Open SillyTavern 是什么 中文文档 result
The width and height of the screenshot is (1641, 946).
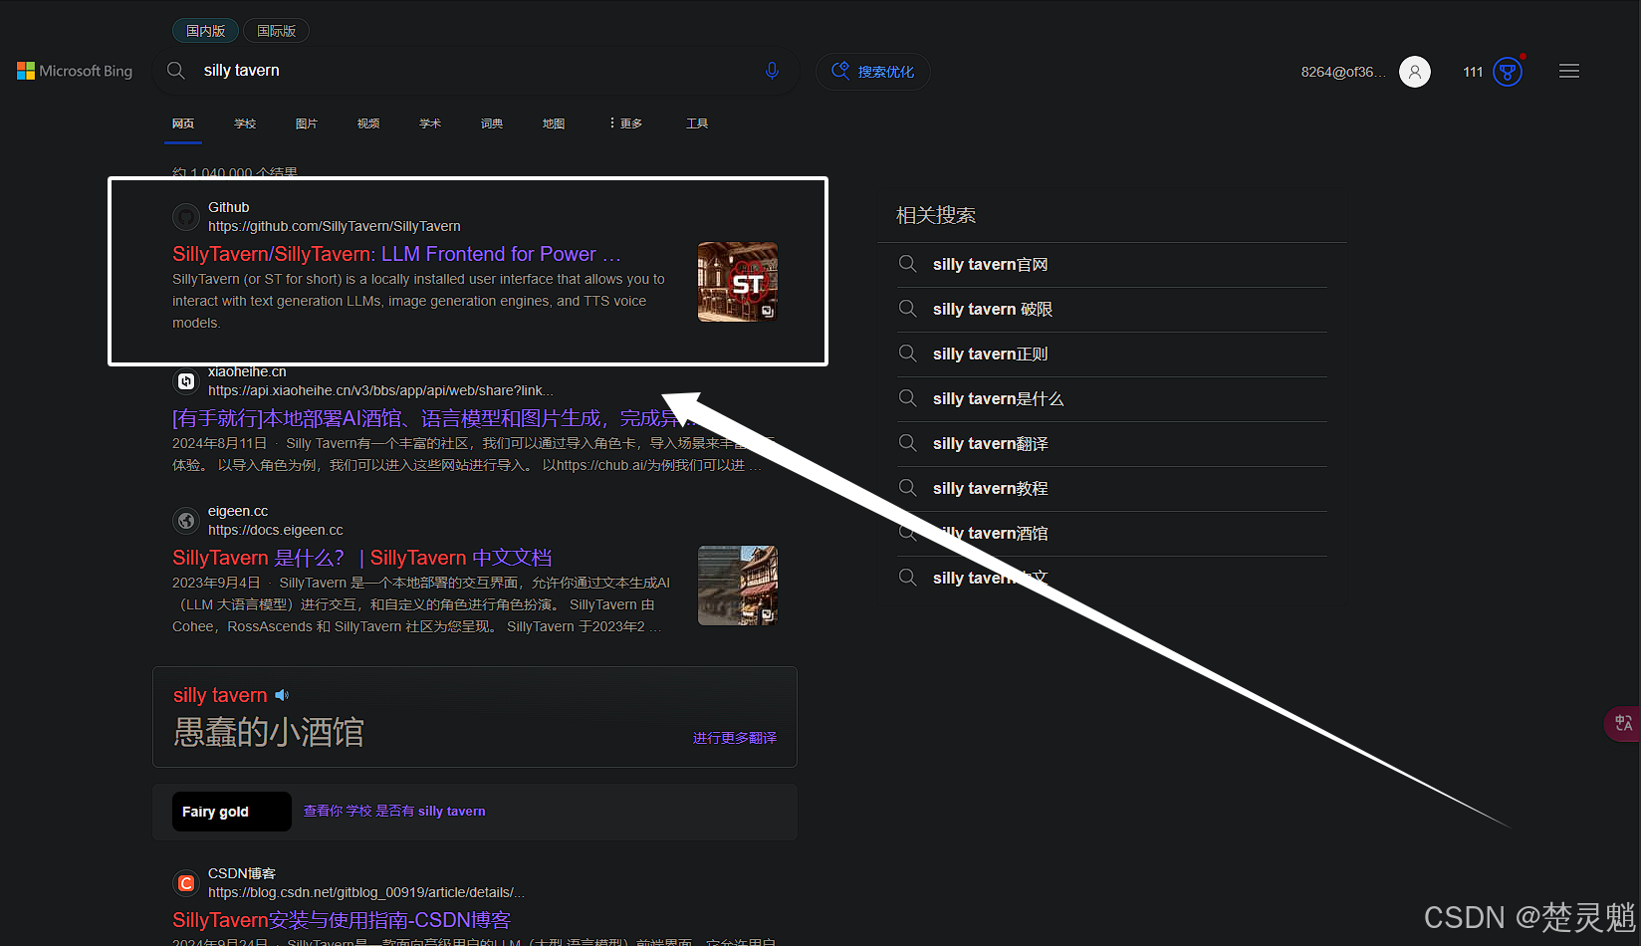click(x=362, y=558)
